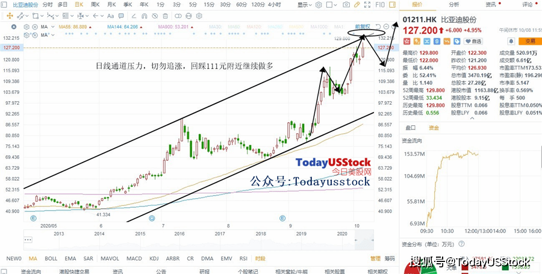542x274 pixels.
Task: Expand rectangle tool options arrow
Action: tap(42, 16)
